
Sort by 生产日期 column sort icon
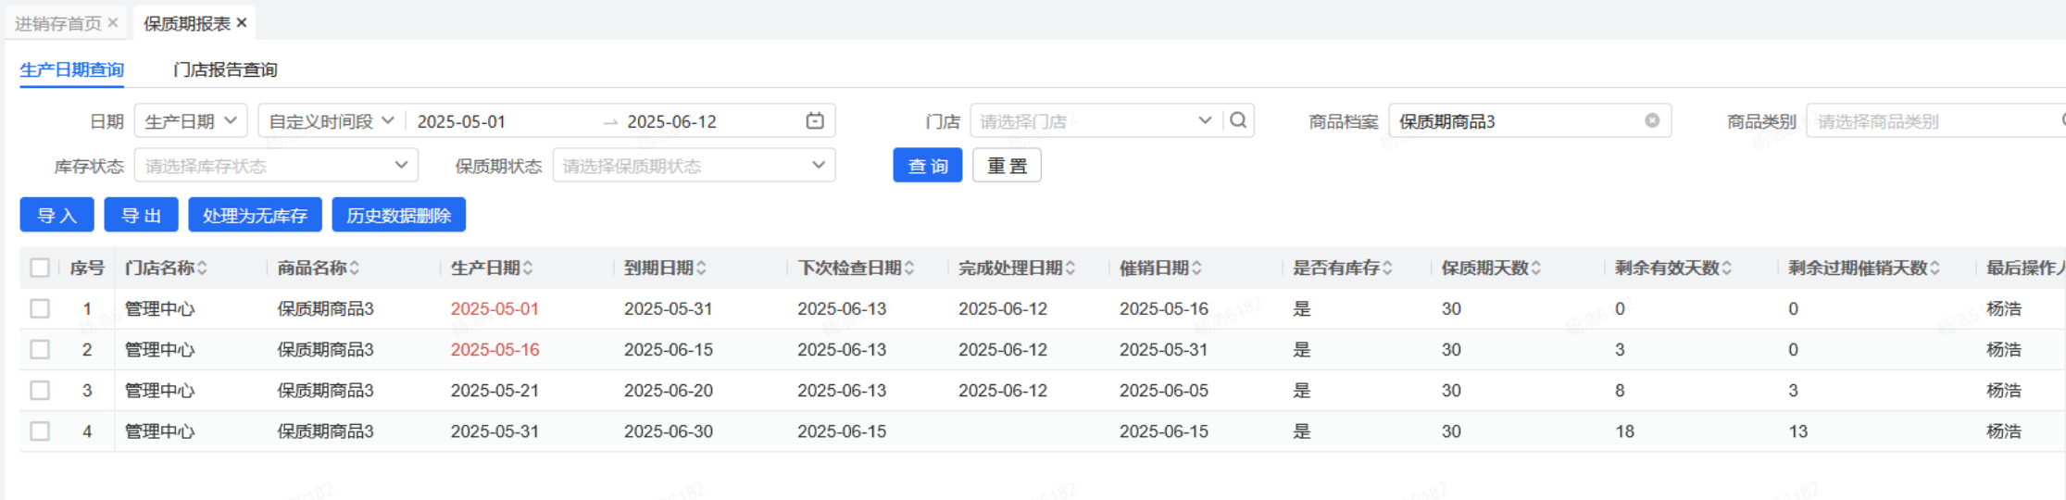(528, 268)
